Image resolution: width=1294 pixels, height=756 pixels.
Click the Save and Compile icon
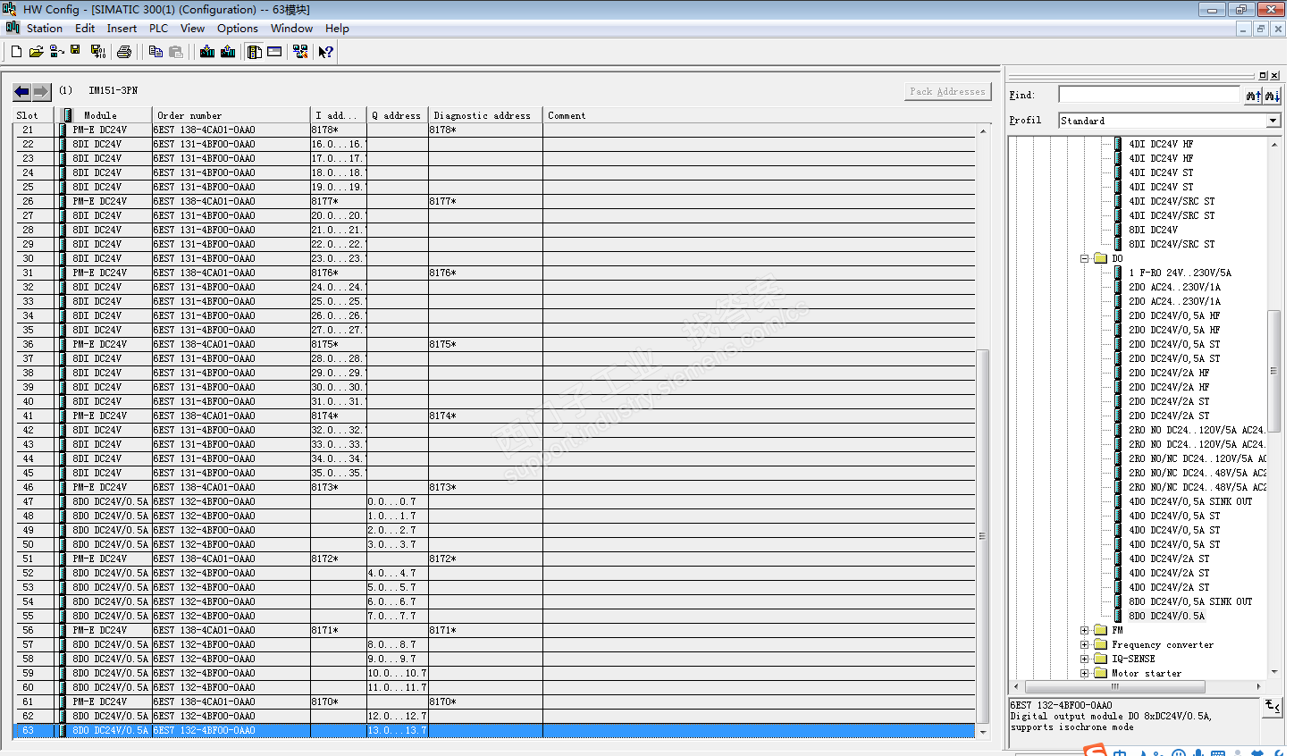[97, 52]
